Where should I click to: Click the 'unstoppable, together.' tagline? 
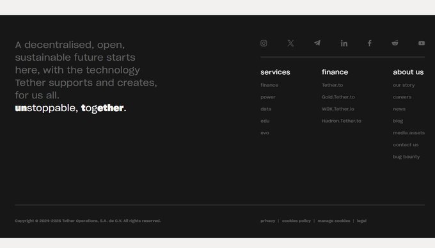(x=71, y=108)
